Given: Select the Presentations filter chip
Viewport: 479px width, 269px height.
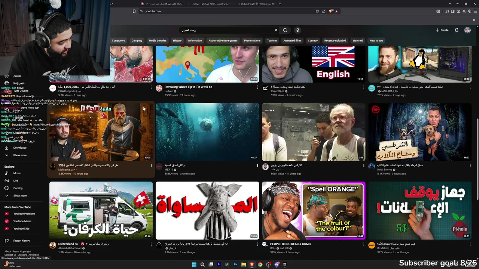Looking at the screenshot, I should 252,40.
